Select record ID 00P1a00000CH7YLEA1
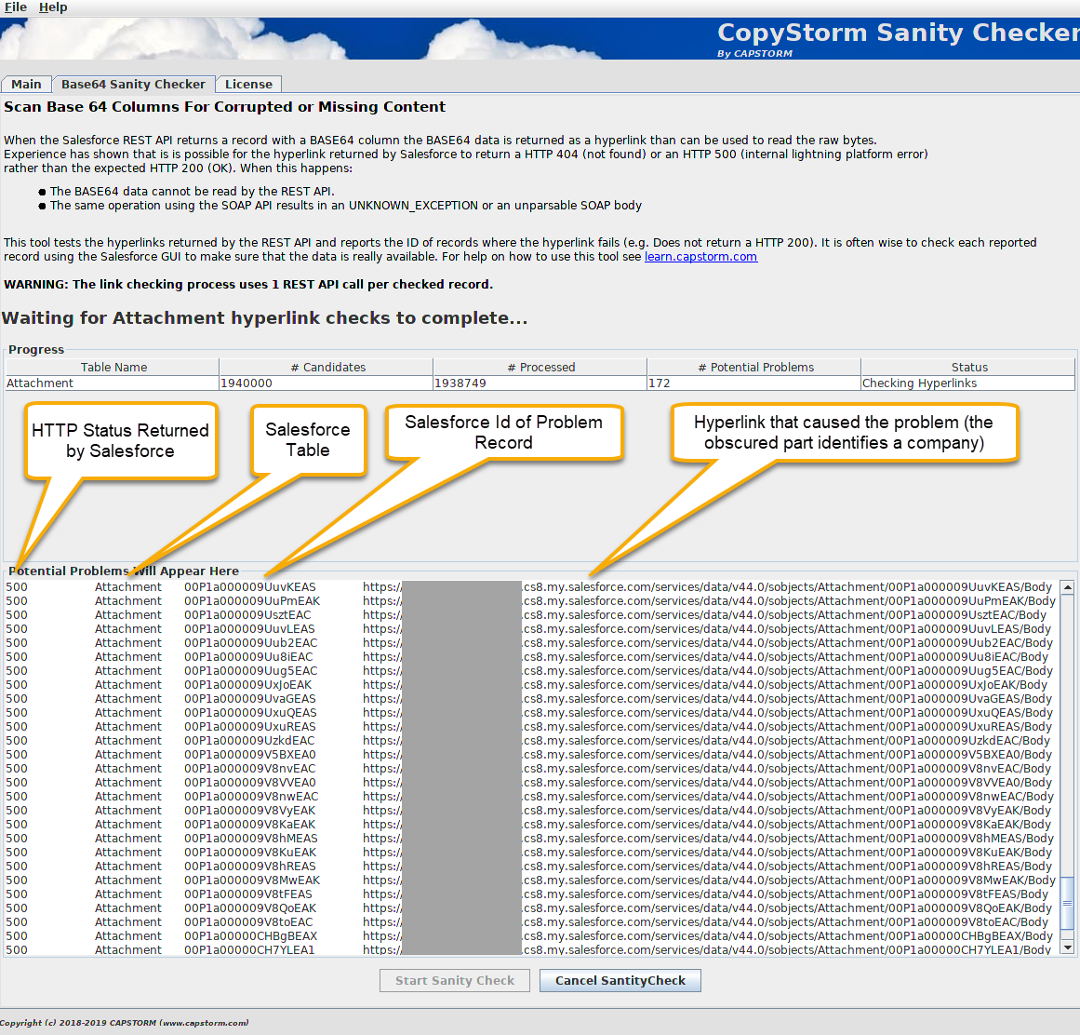Image resolution: width=1080 pixels, height=1035 pixels. coord(249,949)
